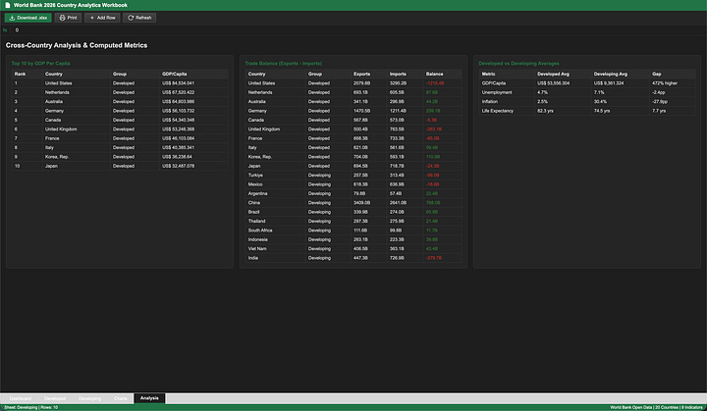The image size is (707, 411).
Task: Click Brazil in Trade Balance table
Action: click(x=254, y=212)
